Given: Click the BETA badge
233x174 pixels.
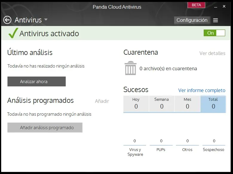Looking at the screenshot, I should click(x=196, y=5).
